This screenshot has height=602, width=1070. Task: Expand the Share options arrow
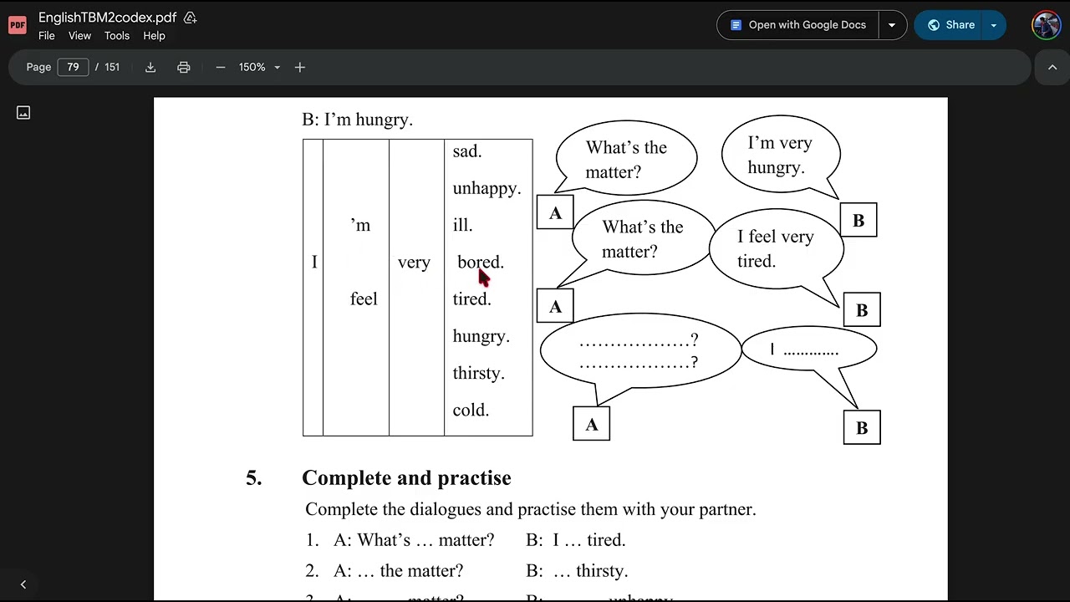click(x=993, y=25)
